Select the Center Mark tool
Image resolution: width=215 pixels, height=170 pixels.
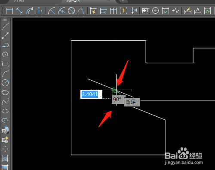(155, 11)
